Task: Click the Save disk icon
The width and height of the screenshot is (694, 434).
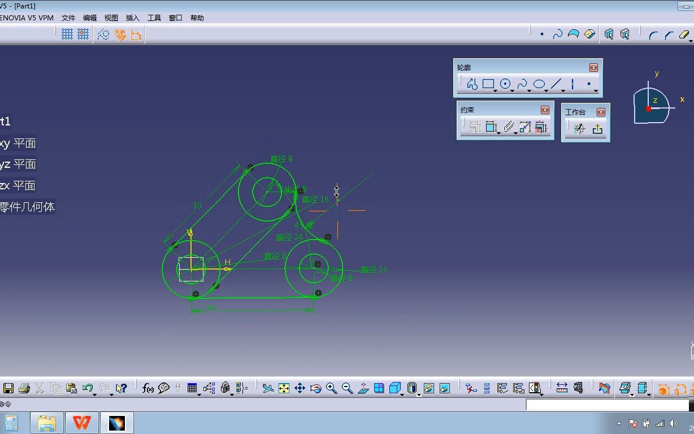Action: [x=8, y=388]
